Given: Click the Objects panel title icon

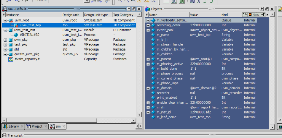Looking at the screenshot, I should 147,9.
